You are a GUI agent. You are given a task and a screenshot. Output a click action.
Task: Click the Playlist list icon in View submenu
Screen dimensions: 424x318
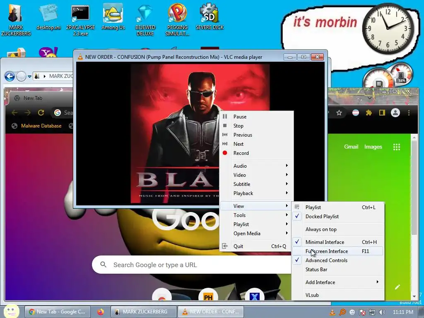click(297, 207)
